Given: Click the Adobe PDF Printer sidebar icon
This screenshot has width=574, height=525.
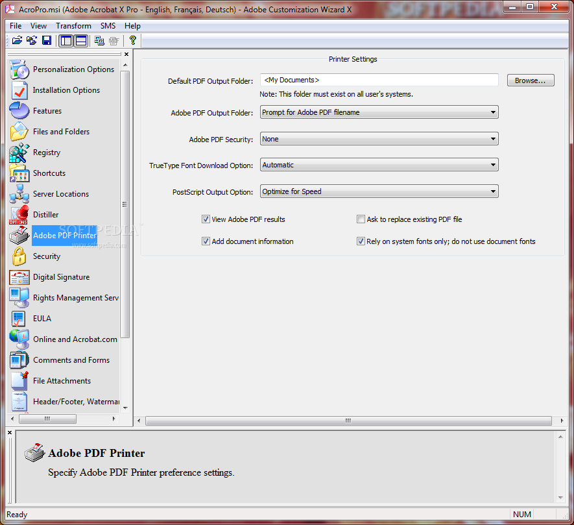Looking at the screenshot, I should 19,235.
